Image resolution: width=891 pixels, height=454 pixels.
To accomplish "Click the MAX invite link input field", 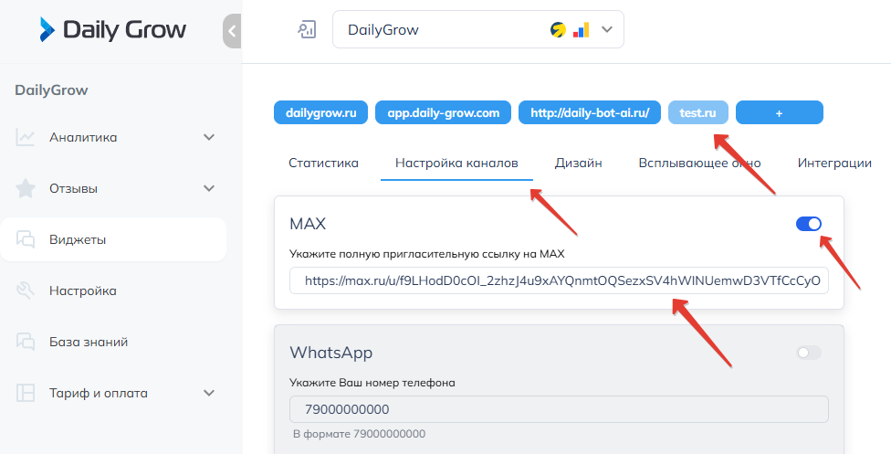I will point(559,280).
